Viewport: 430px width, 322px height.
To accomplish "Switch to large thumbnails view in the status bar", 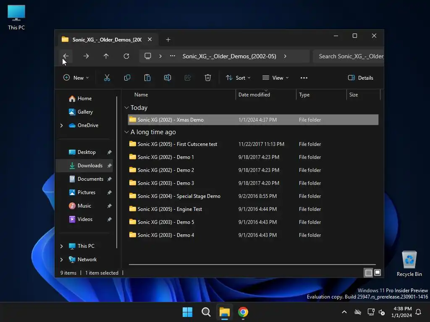I will click(x=378, y=273).
